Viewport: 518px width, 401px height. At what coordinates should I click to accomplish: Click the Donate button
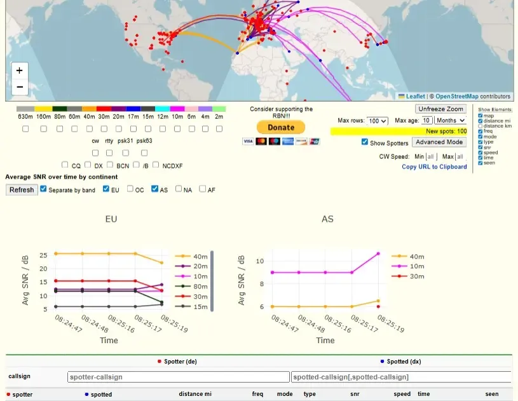pos(281,127)
